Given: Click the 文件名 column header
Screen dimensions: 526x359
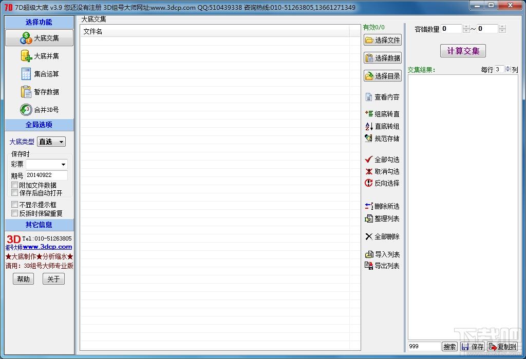Looking at the screenshot, I should [x=215, y=31].
